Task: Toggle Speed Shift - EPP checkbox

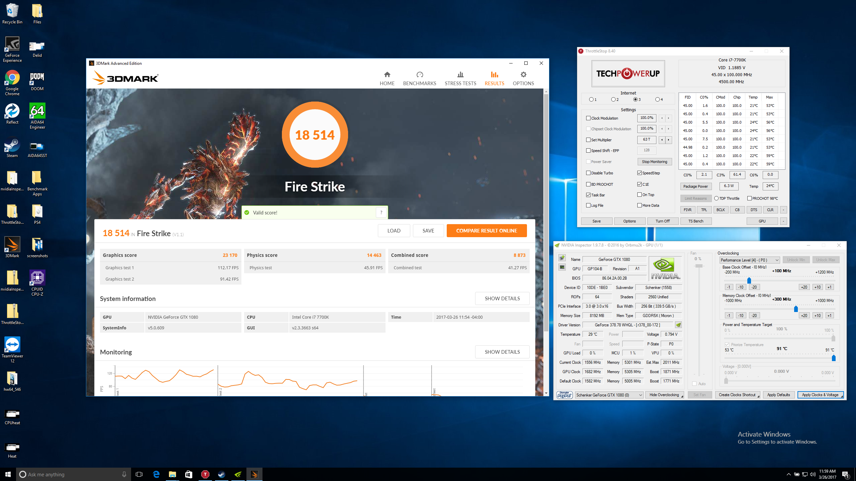Action: coord(588,151)
